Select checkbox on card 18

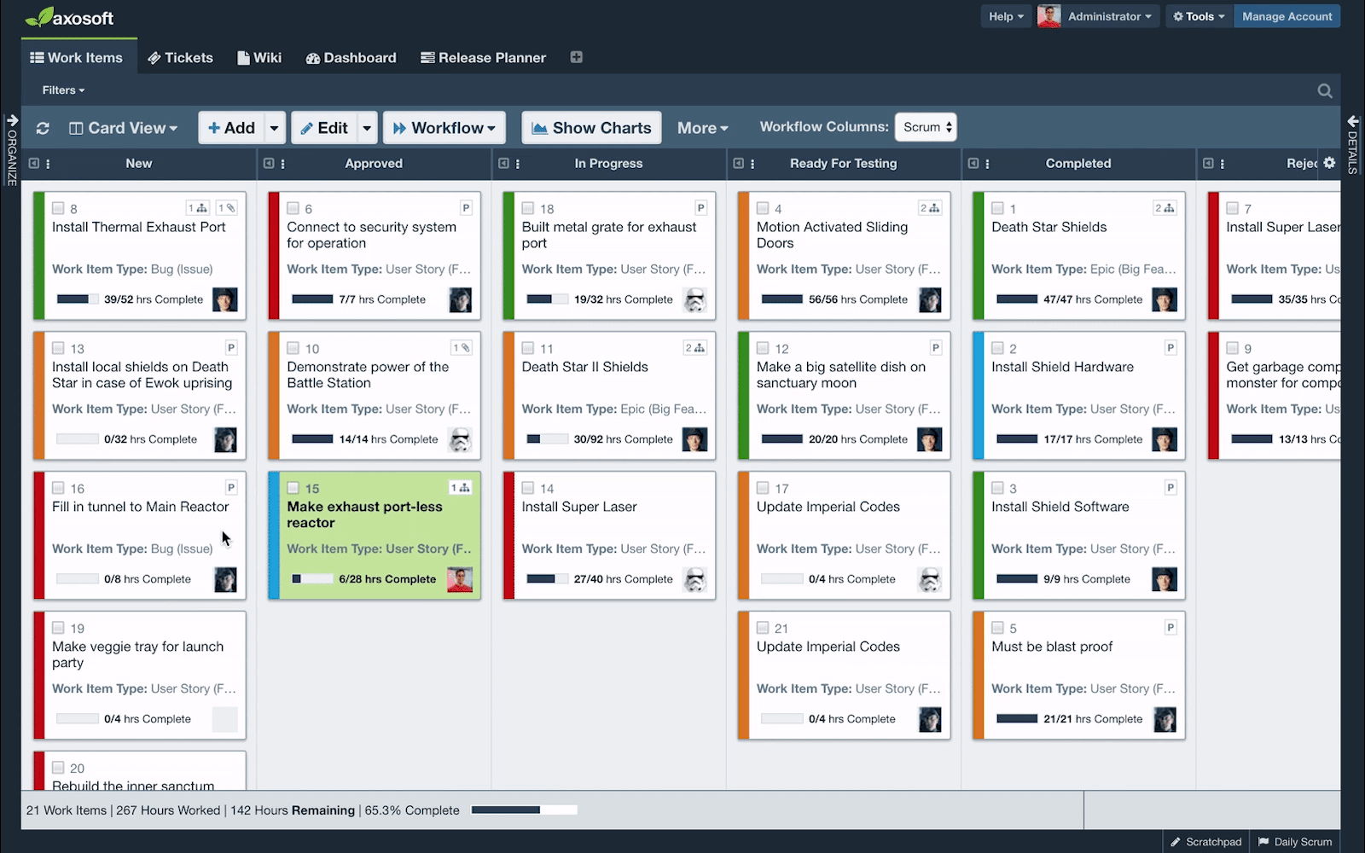point(528,208)
